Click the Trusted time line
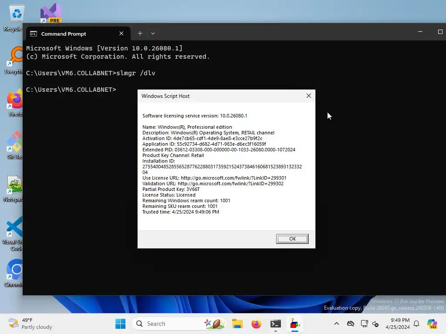 [x=181, y=212]
